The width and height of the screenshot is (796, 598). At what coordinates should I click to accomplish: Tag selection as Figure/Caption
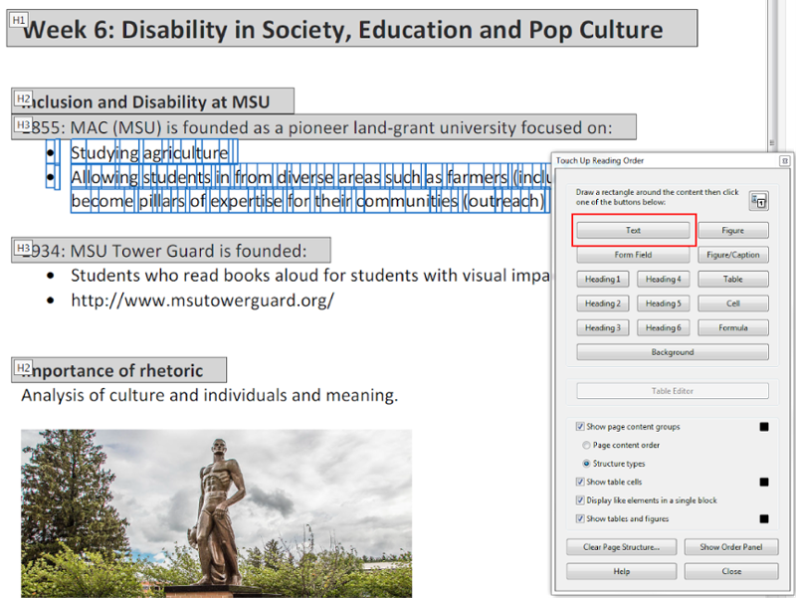coord(733,255)
